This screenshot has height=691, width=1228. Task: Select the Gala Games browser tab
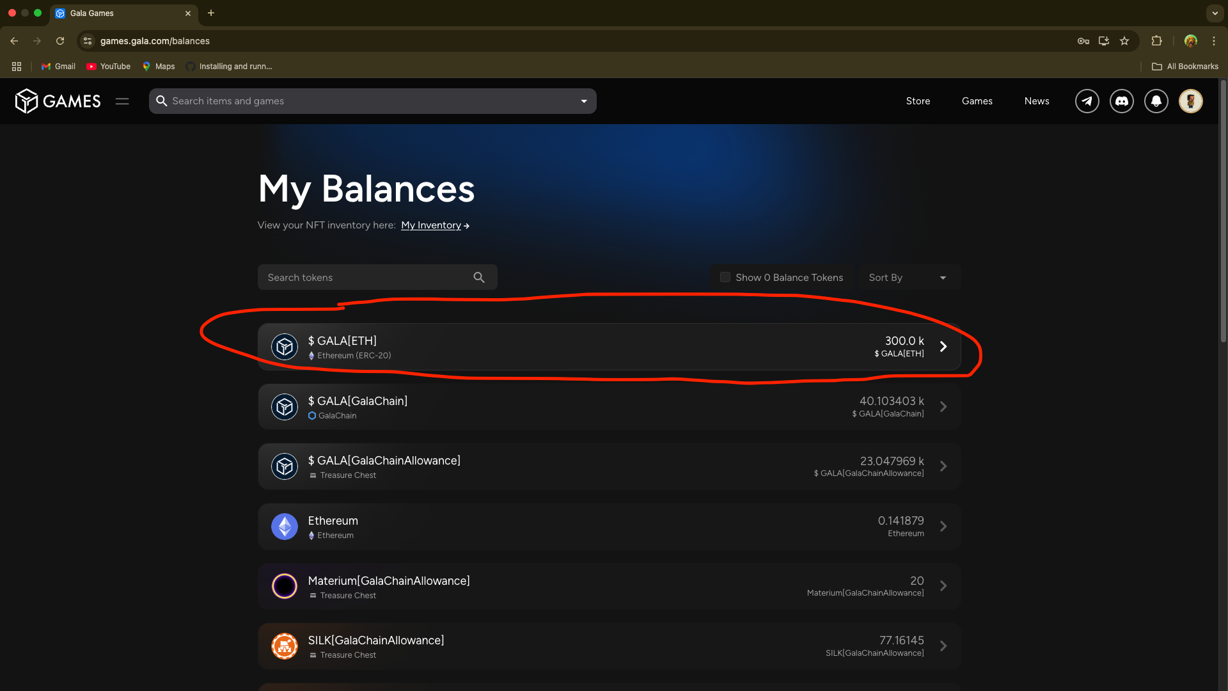123,13
